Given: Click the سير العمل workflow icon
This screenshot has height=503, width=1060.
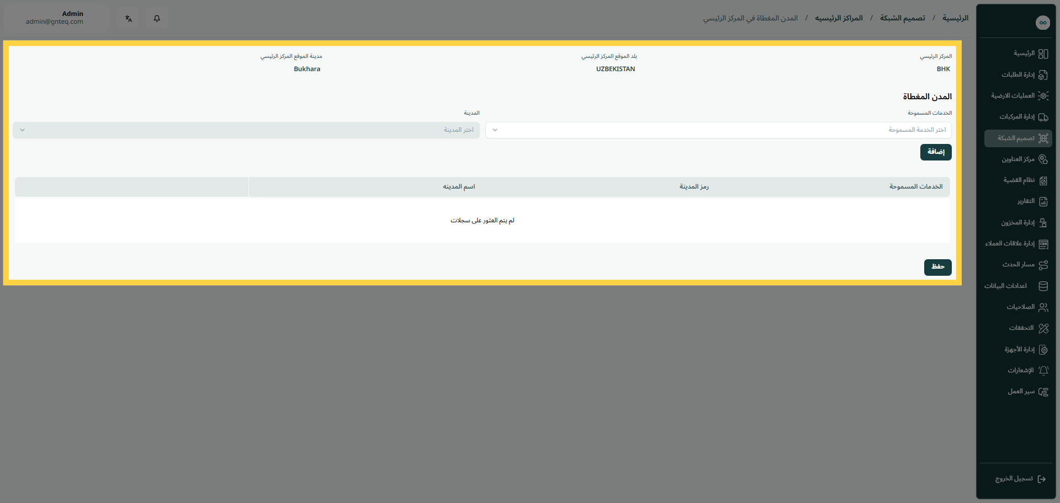Looking at the screenshot, I should (1043, 392).
